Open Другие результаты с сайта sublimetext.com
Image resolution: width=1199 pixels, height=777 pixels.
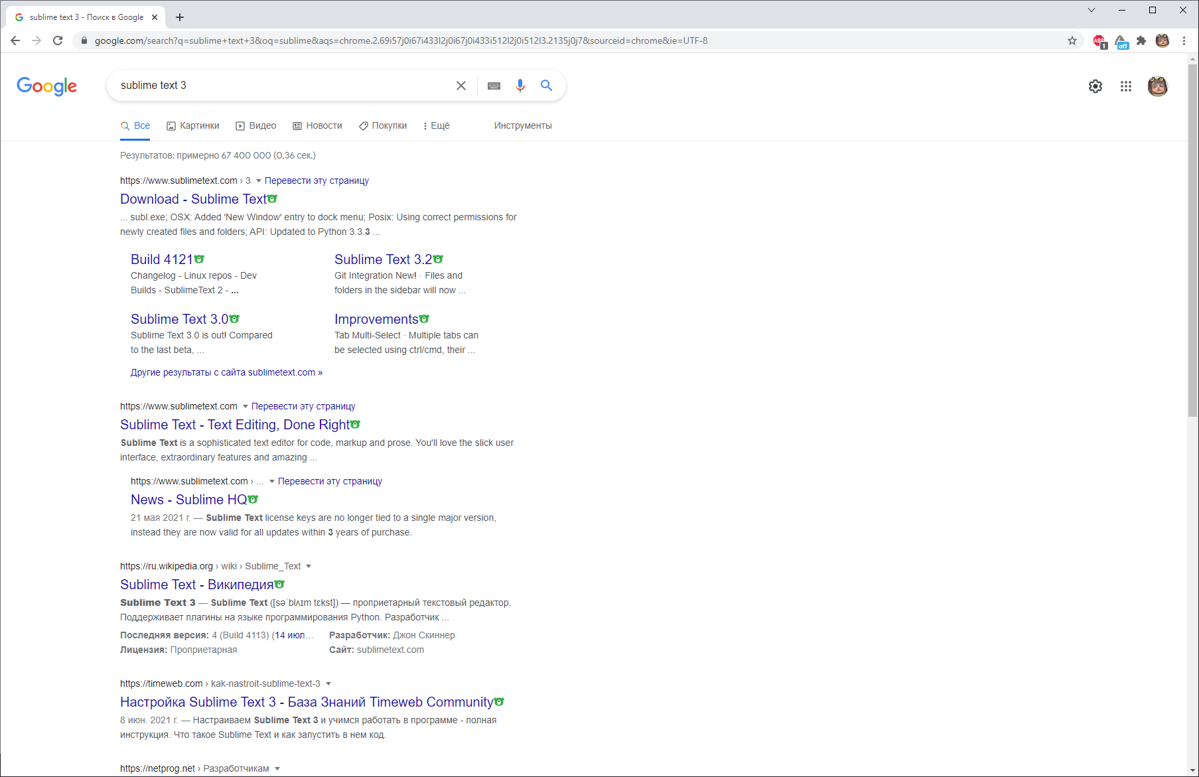click(x=226, y=372)
